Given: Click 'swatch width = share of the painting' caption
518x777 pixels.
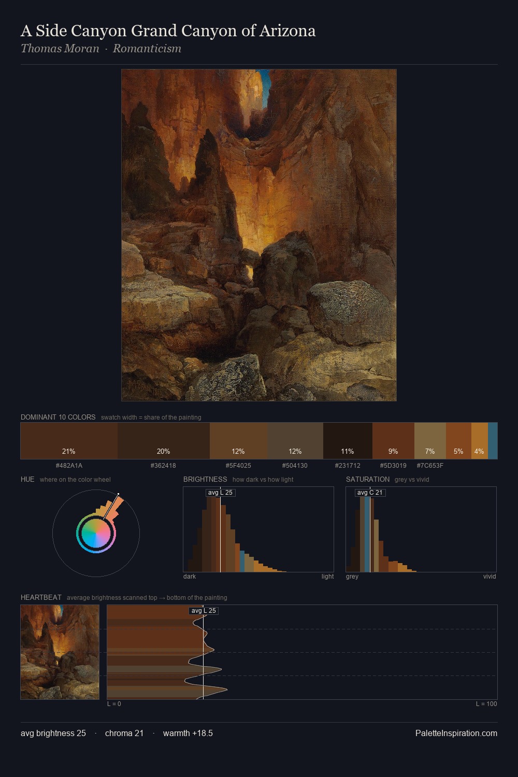Looking at the screenshot, I should click(x=151, y=418).
